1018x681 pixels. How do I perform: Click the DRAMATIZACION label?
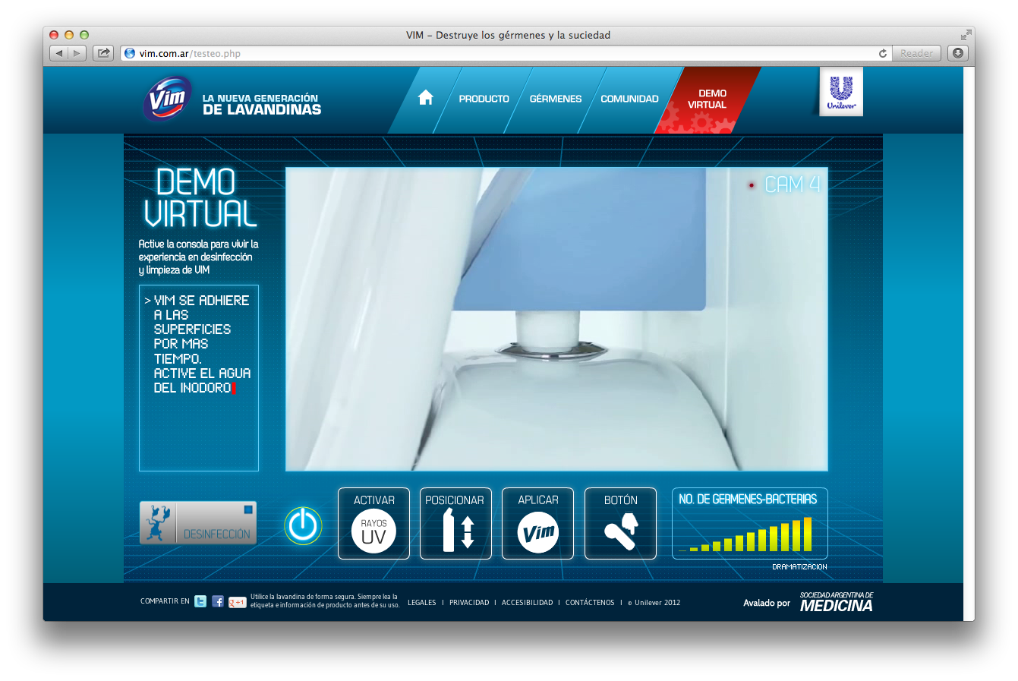click(799, 567)
